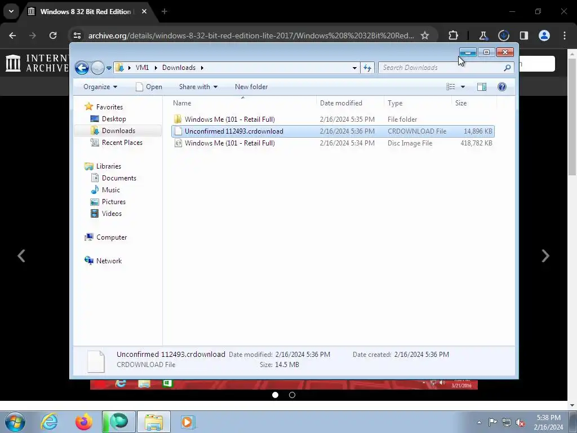
Task: Open the Organize menu
Action: click(x=100, y=87)
